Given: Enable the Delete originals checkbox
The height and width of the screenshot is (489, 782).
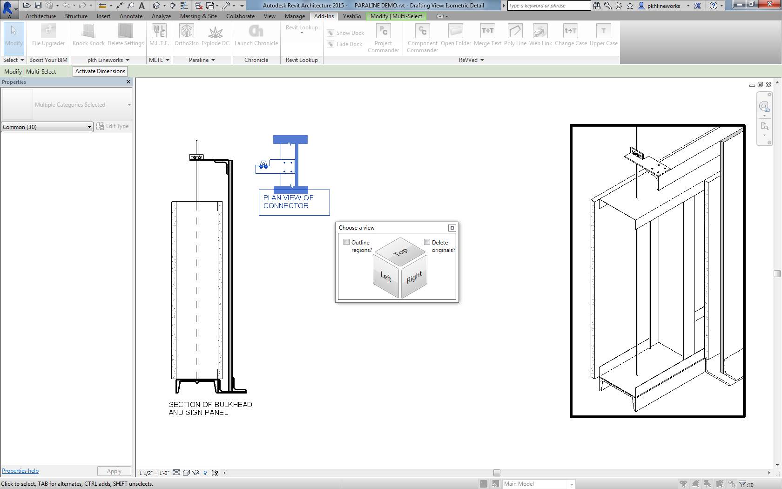Looking at the screenshot, I should click(427, 242).
